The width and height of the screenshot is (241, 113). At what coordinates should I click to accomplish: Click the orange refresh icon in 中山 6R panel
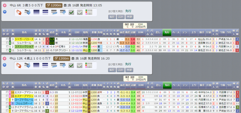(19, 12)
